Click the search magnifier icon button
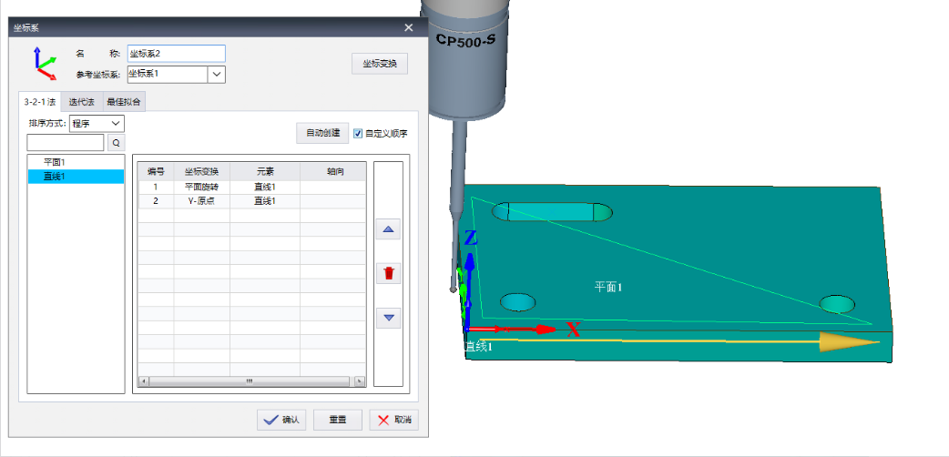 pos(117,143)
